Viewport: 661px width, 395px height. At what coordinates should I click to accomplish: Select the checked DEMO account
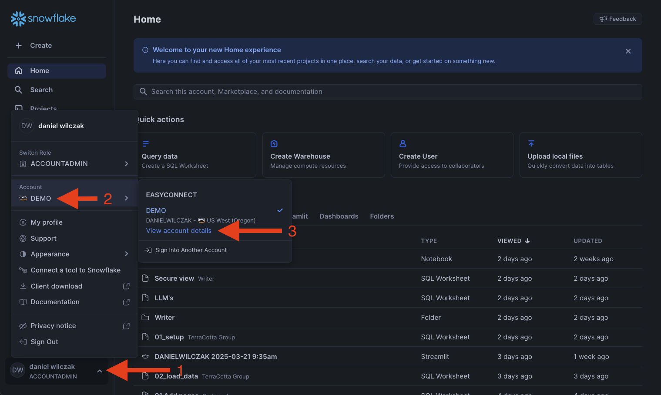(156, 211)
